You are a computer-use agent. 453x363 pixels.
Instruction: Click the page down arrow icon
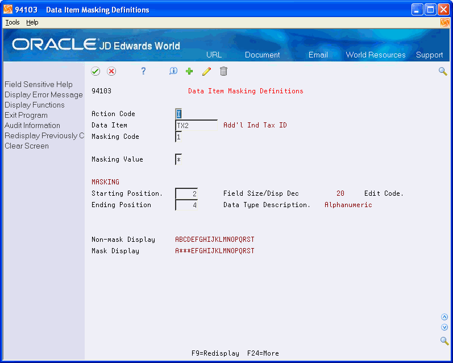(x=444, y=327)
